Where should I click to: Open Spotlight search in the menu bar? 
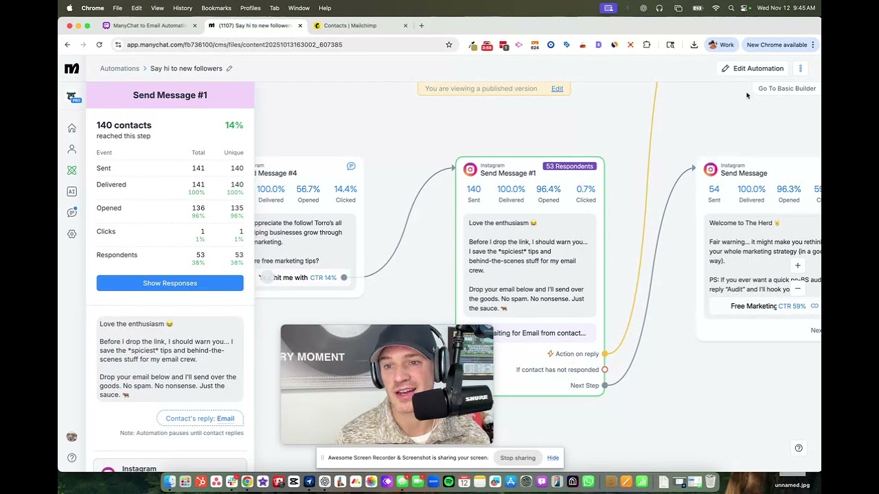point(731,8)
